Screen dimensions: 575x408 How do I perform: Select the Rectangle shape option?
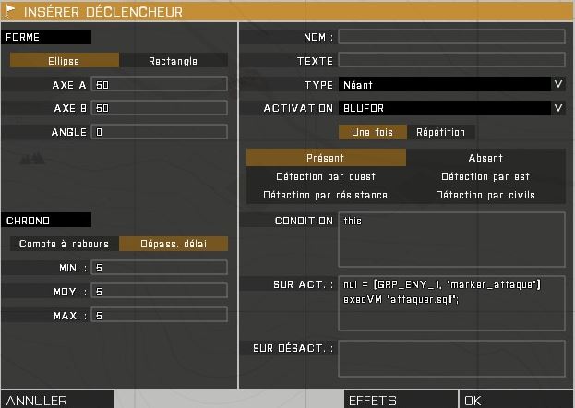click(174, 61)
